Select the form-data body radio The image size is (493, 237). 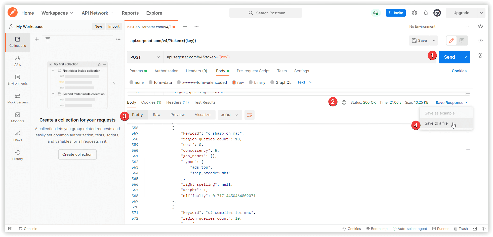(150, 82)
